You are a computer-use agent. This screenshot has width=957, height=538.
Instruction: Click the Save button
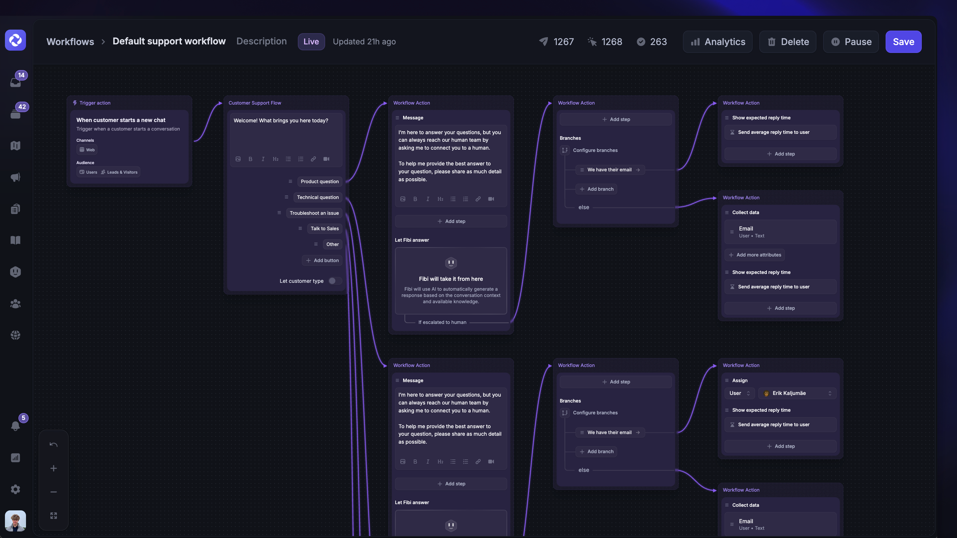(903, 41)
